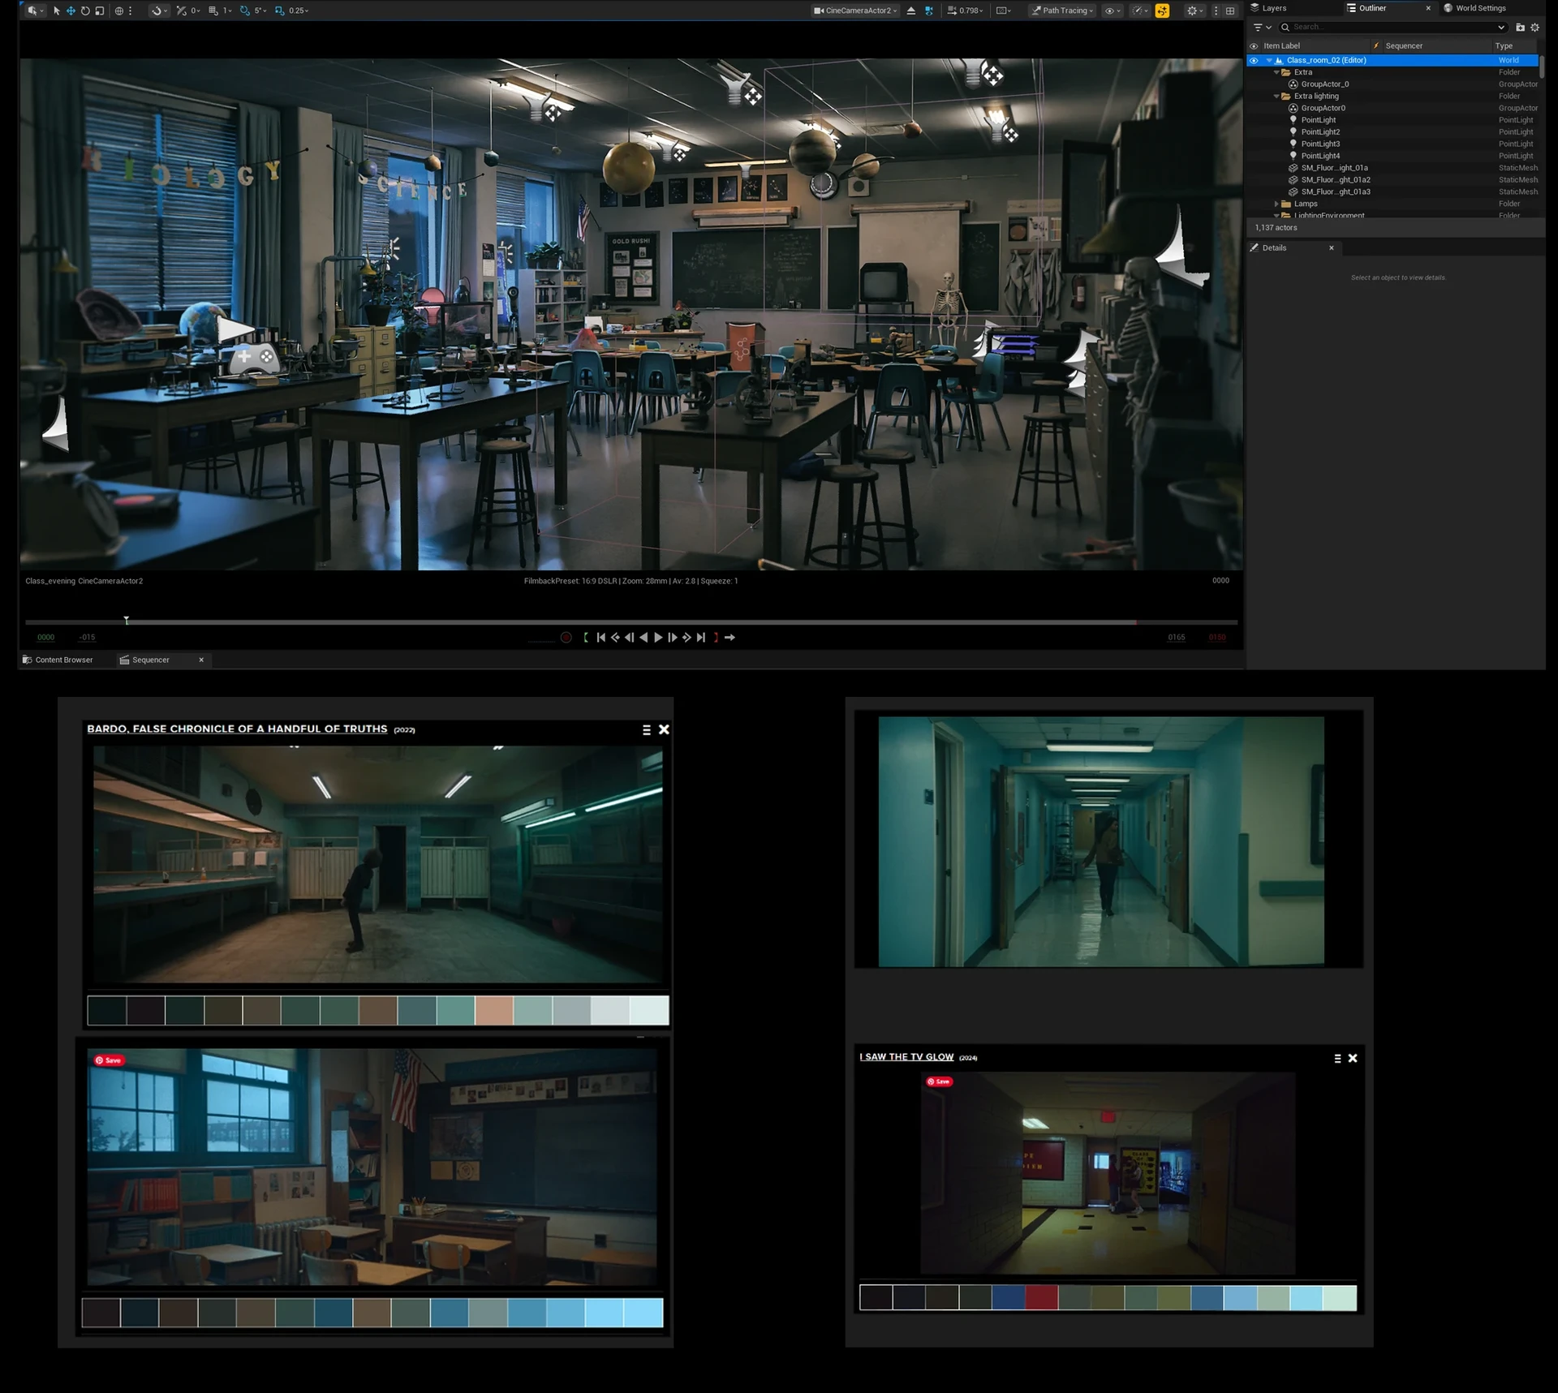Toggle the rotation snap angle icon
The height and width of the screenshot is (1393, 1558).
[x=245, y=11]
